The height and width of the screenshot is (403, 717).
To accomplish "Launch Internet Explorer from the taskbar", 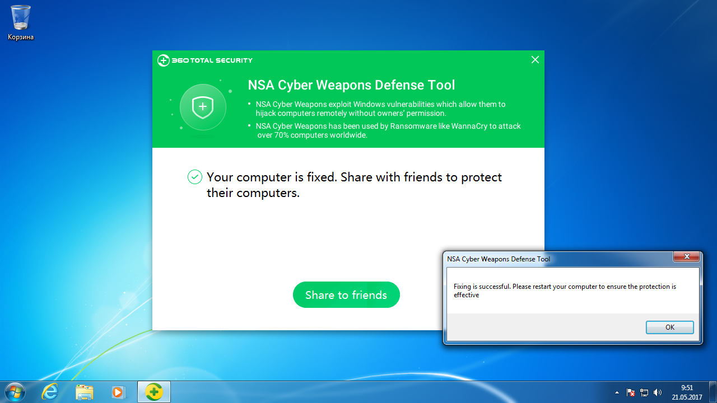I will [50, 392].
